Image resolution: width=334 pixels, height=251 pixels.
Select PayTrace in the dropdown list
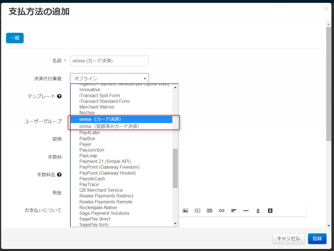coord(122,184)
